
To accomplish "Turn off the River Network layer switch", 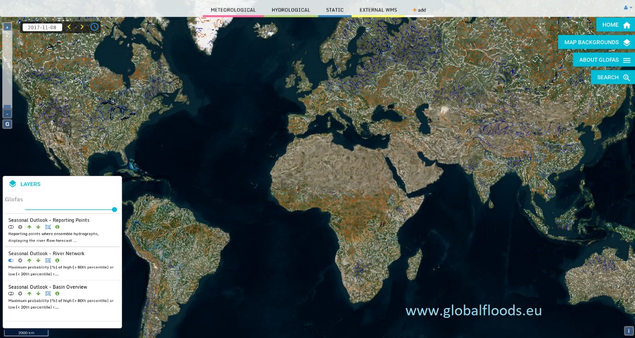I will point(11,261).
